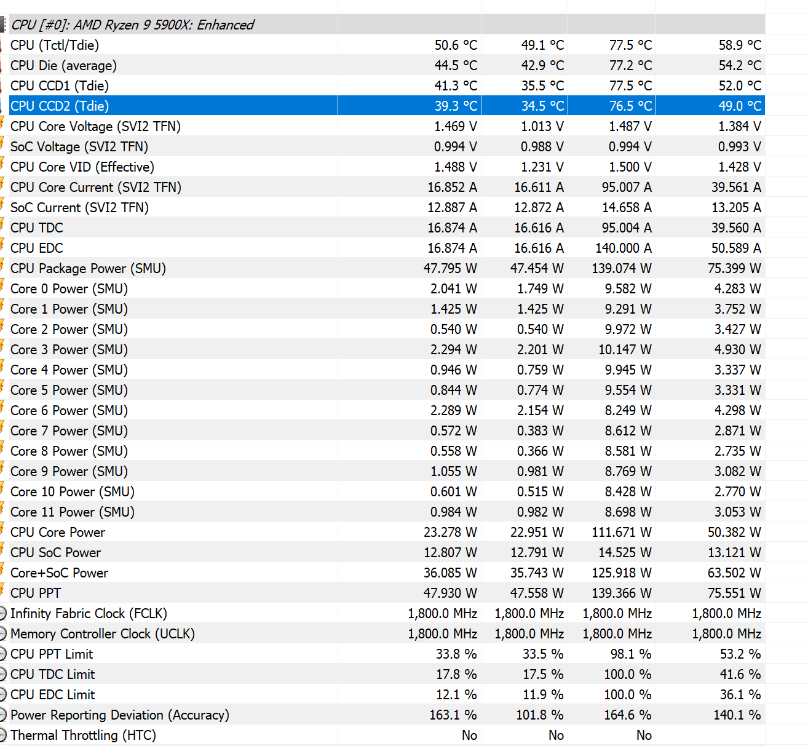Select Core 2 Power (SMU) label
Screen dimensions: 808x746
[x=69, y=329]
